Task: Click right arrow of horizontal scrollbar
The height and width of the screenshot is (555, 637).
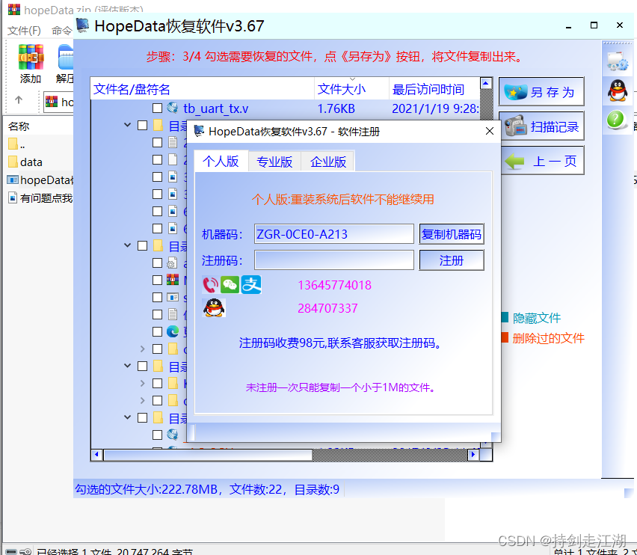Action: pos(473,455)
